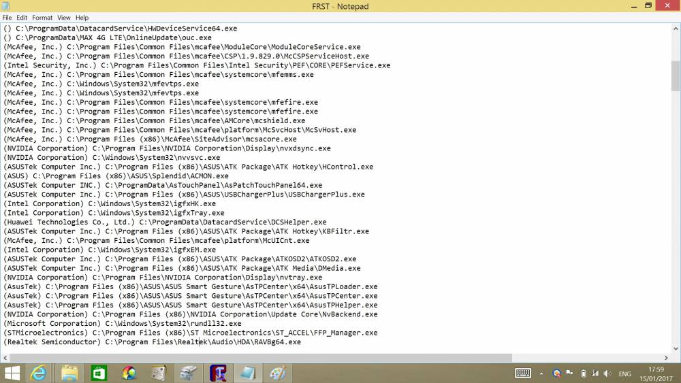
Task: Open the Help menu
Action: coord(82,18)
